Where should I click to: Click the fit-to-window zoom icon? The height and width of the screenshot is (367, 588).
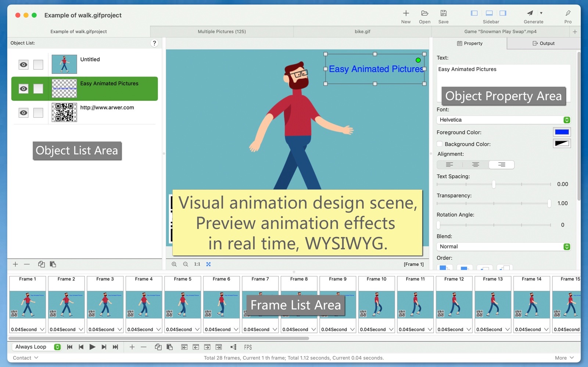click(x=208, y=264)
